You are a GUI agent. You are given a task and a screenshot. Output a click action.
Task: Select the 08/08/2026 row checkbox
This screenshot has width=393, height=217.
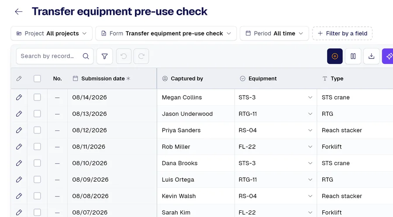tap(37, 196)
